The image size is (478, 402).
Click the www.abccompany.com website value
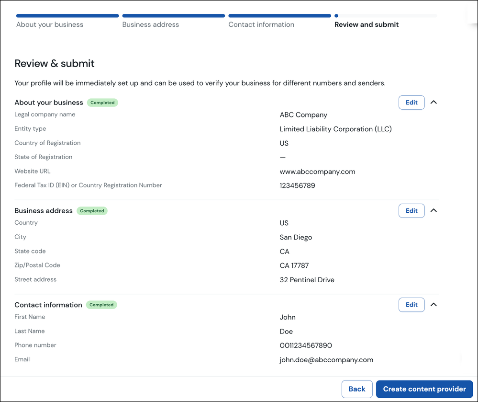(x=317, y=172)
